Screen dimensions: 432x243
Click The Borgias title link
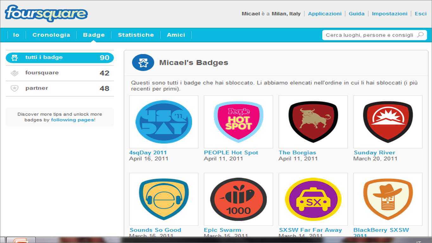pyautogui.click(x=297, y=153)
